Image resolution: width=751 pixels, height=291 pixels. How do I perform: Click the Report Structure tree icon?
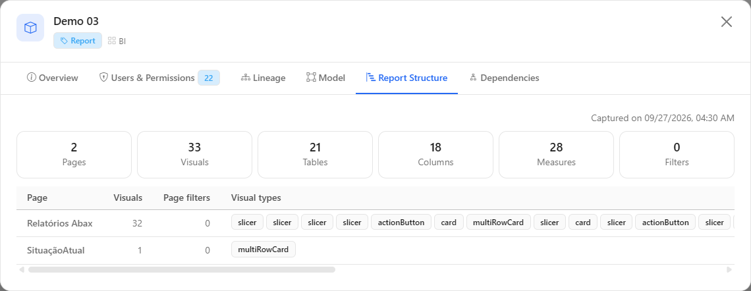click(370, 77)
